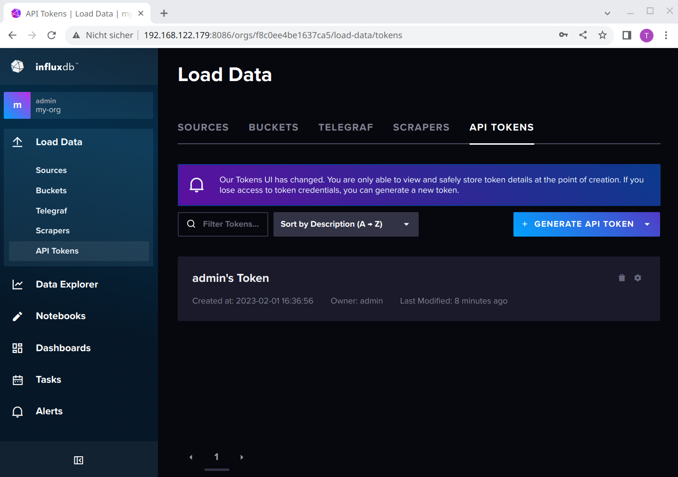
Task: Share this page icon
Action: [583, 35]
